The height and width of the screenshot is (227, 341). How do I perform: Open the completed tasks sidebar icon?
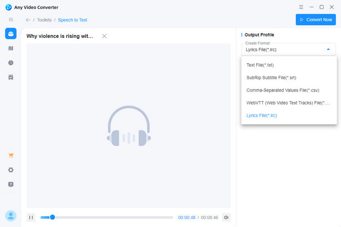pos(11,77)
